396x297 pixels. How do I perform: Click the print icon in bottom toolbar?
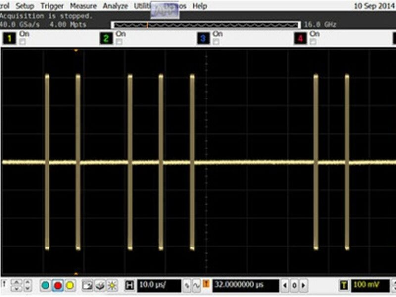(x=99, y=286)
